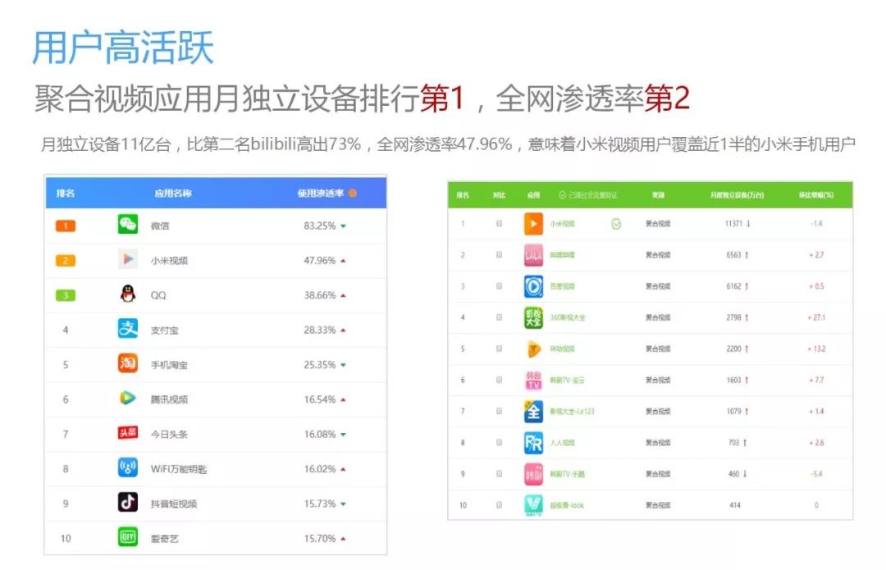Click the Douyin (抖音短视频) icon
The image size is (886, 570).
coord(127,503)
